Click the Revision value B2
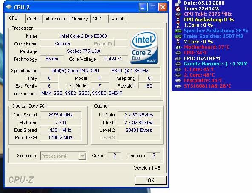This screenshot has width=252, height=193. [x=149, y=86]
